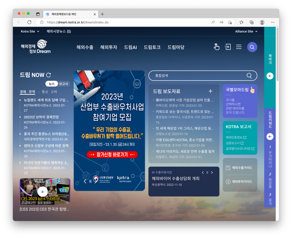Switch toggle to 보고서
Screen dimensions: 292x238
coord(63,84)
